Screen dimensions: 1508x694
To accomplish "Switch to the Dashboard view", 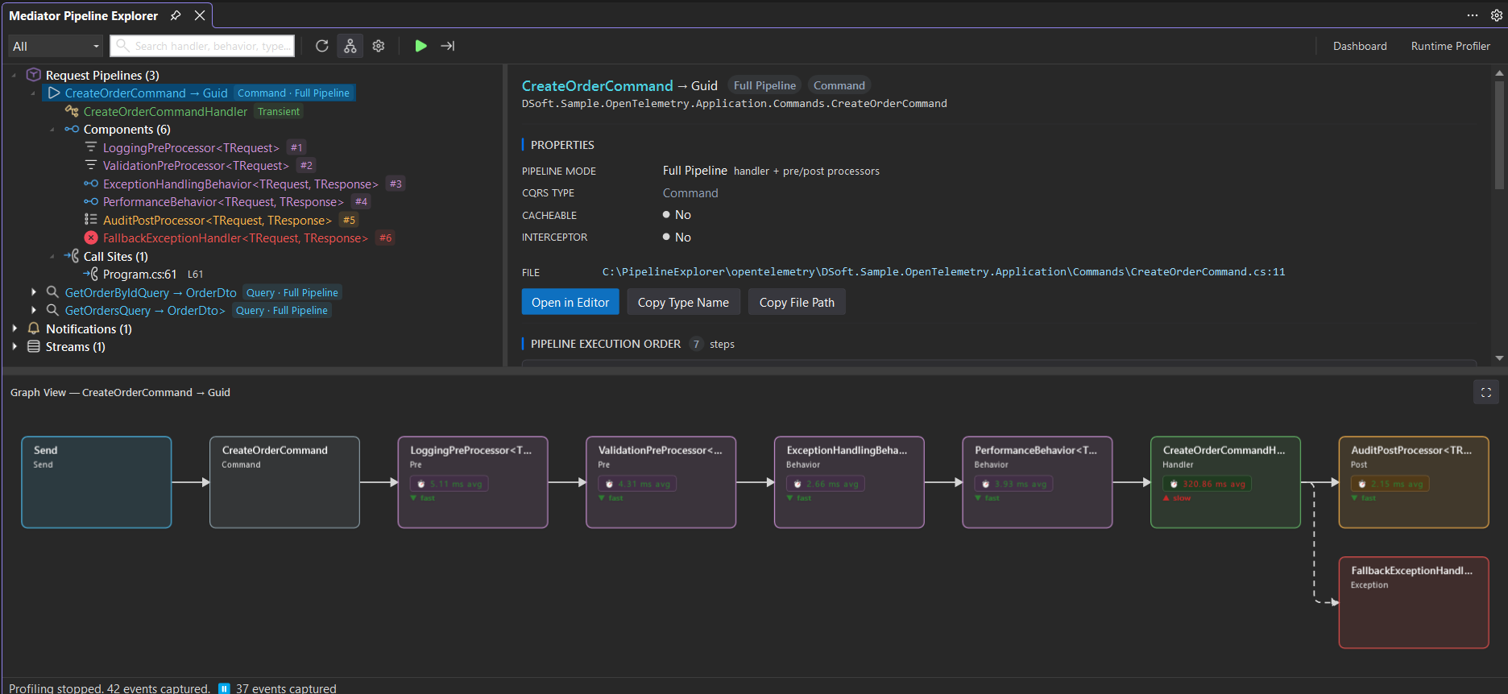I will coord(1360,46).
